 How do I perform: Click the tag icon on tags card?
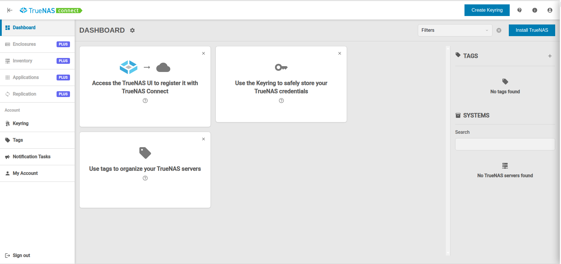tap(145, 153)
